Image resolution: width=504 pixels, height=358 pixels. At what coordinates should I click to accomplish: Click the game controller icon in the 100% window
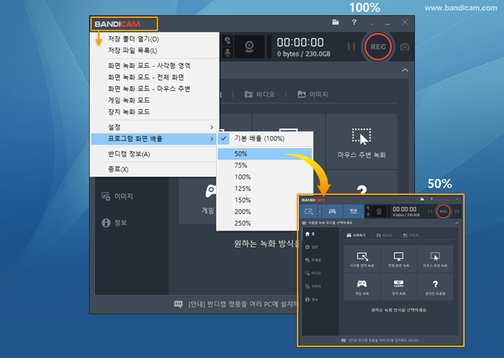coord(211,191)
